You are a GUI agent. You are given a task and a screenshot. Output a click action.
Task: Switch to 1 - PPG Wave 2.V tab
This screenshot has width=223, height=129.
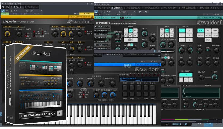(x=102, y=8)
